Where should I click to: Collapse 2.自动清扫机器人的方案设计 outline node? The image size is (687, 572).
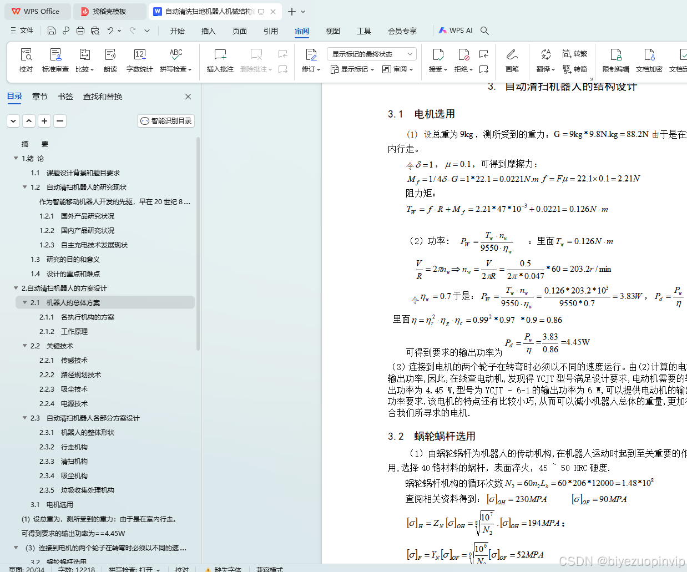coord(16,288)
